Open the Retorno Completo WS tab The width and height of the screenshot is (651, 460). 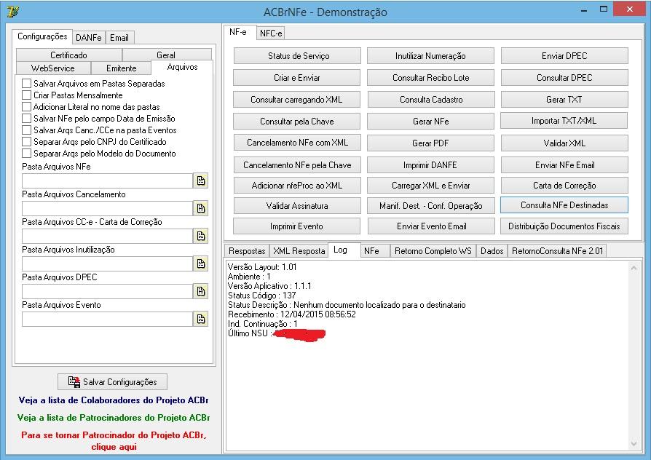tap(433, 251)
